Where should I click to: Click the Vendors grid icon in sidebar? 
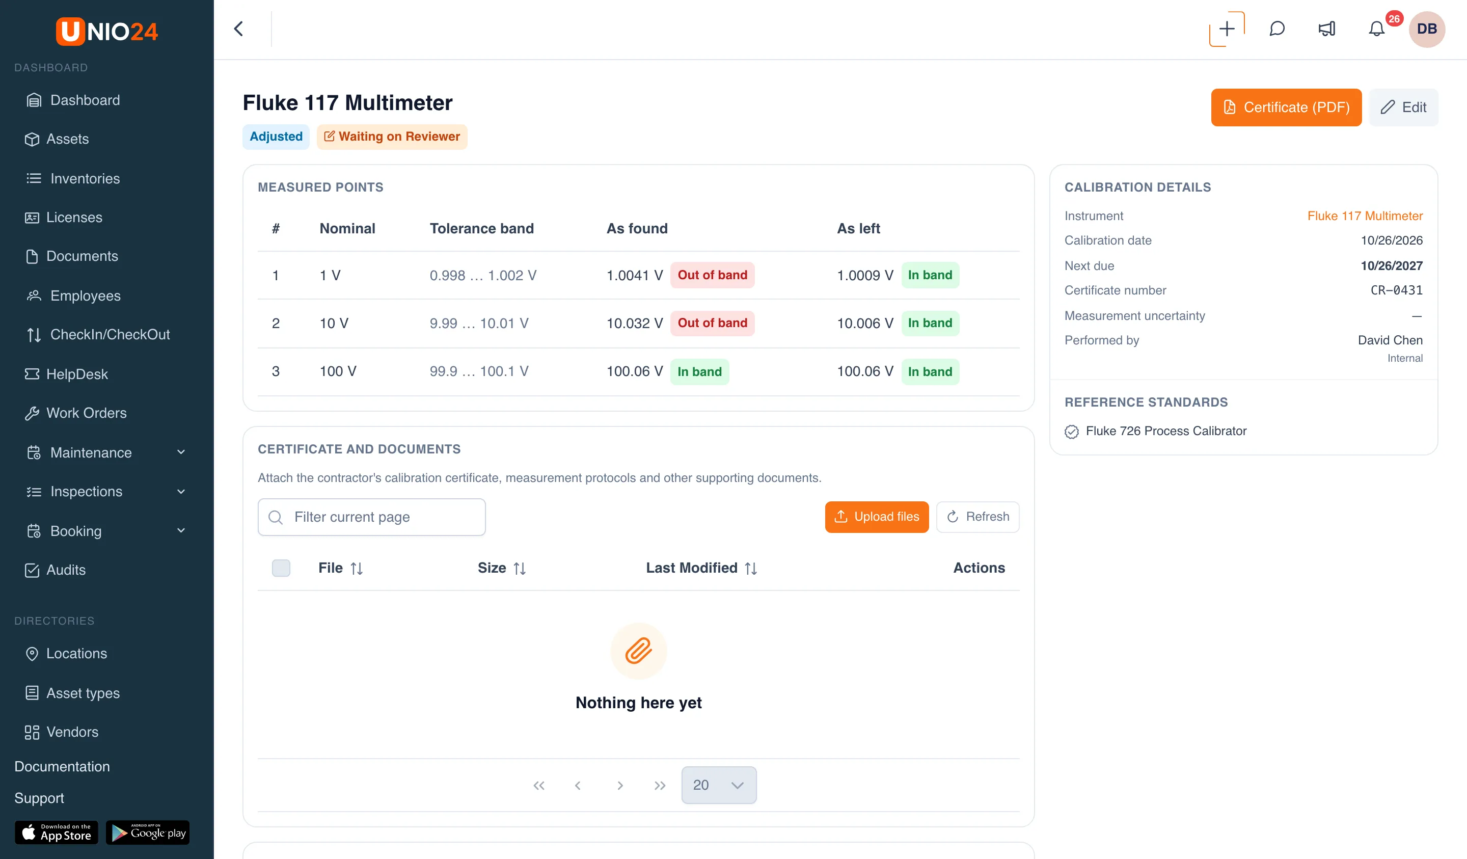click(32, 732)
